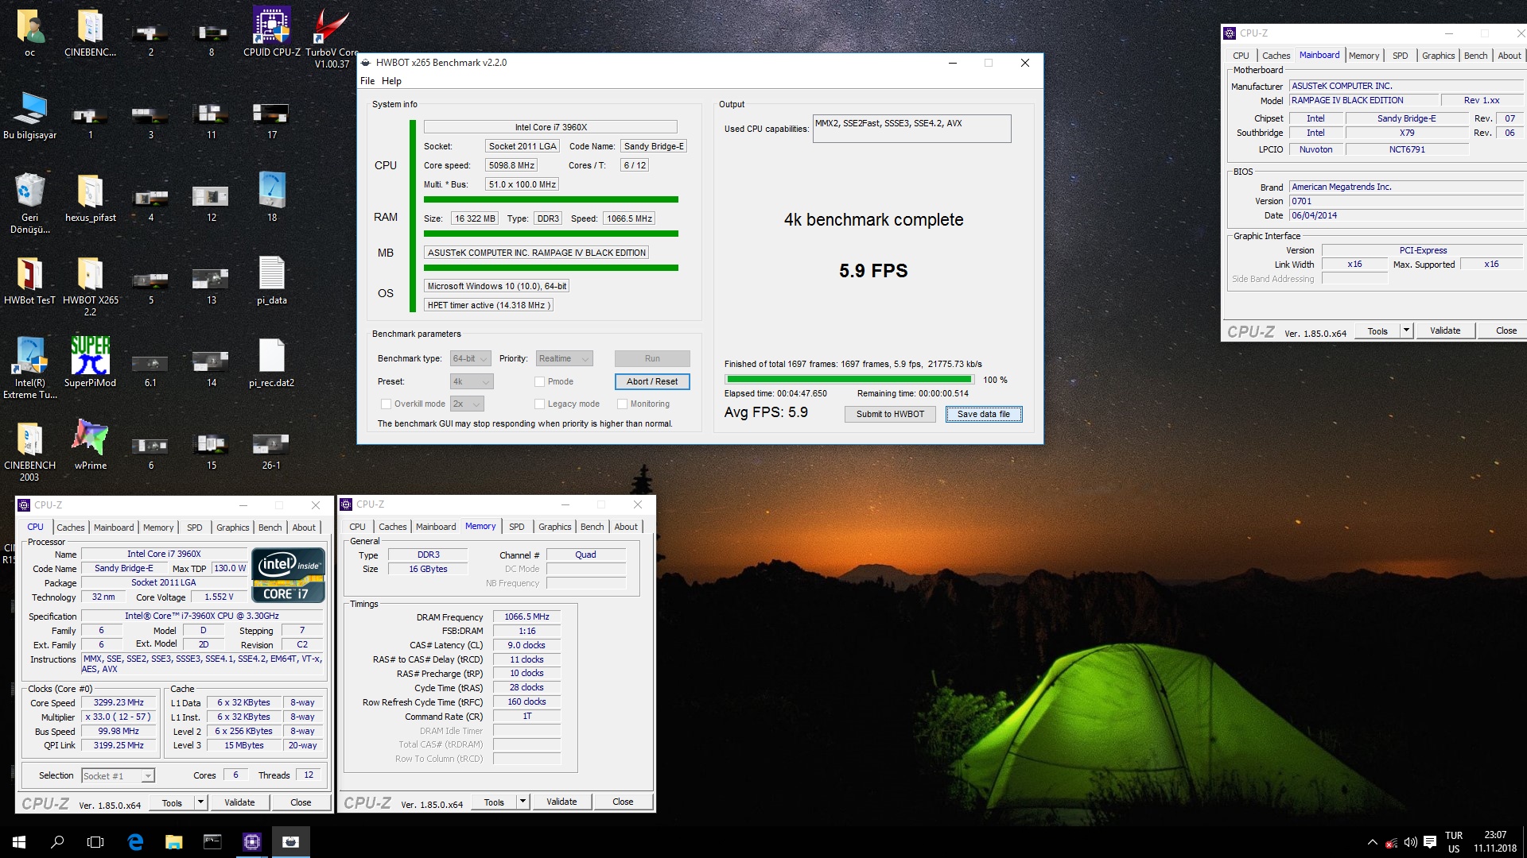Show hidden system tray icons chevron
1527x858 pixels.
pyautogui.click(x=1372, y=842)
